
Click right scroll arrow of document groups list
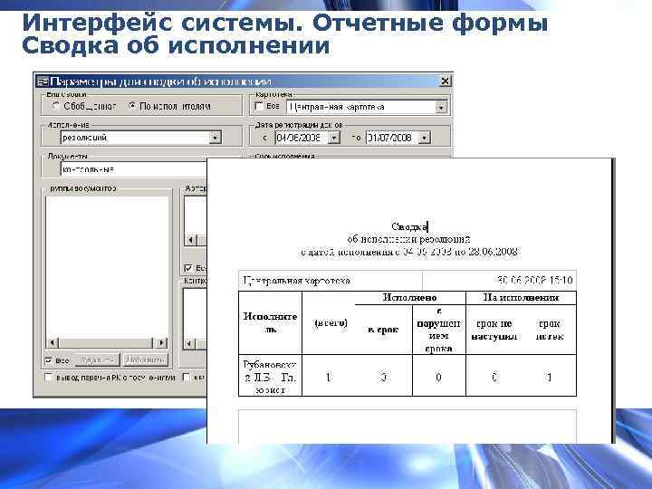point(162,343)
